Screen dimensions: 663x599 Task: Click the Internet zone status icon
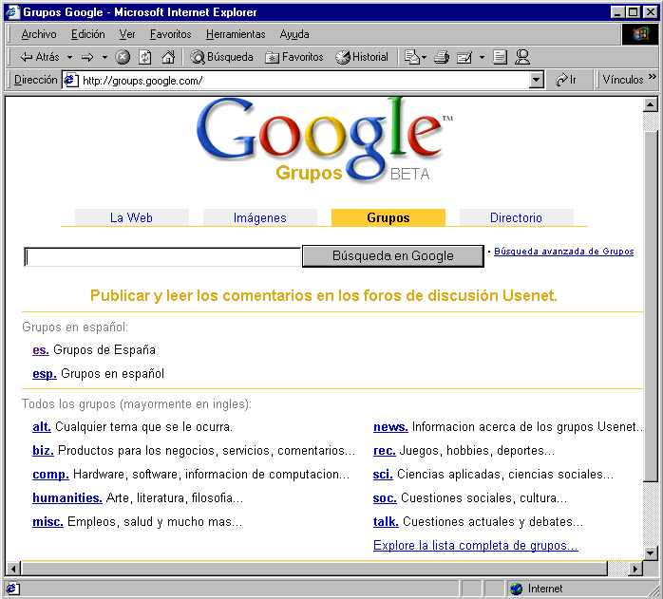pos(517,589)
